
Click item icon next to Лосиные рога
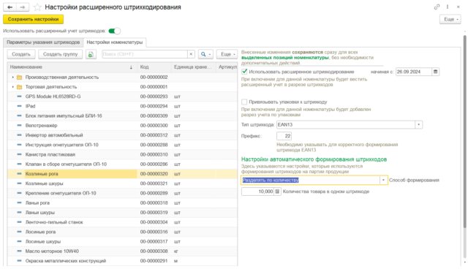[x=20, y=232]
